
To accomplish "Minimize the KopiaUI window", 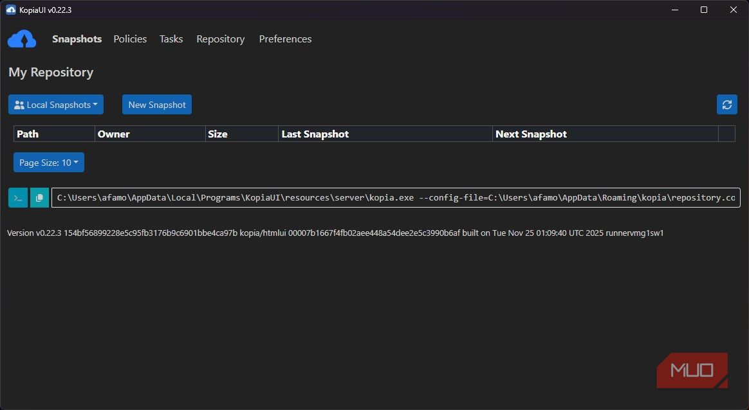I will [x=675, y=10].
